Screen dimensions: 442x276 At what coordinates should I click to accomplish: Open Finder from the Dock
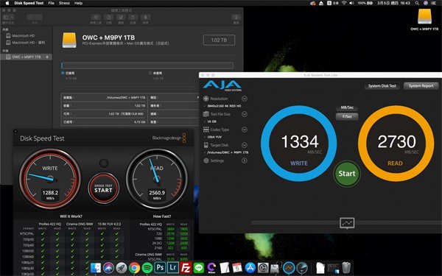click(x=96, y=268)
